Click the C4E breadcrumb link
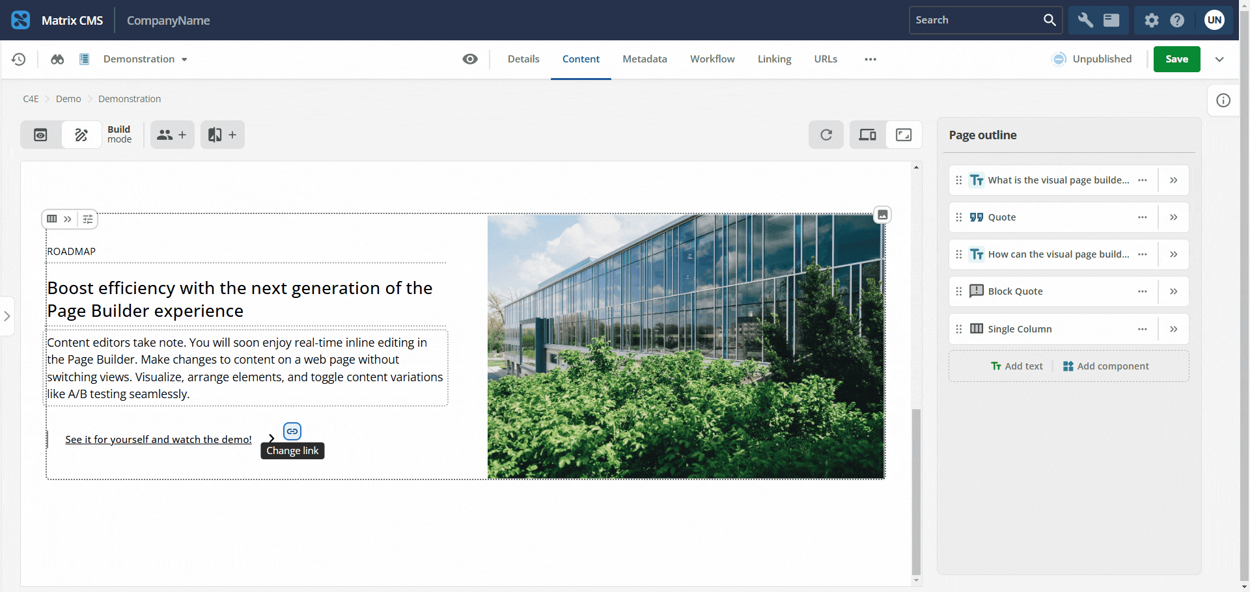 click(x=31, y=99)
